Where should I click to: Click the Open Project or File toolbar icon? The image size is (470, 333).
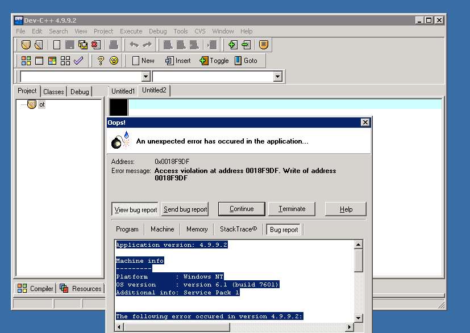click(26, 45)
